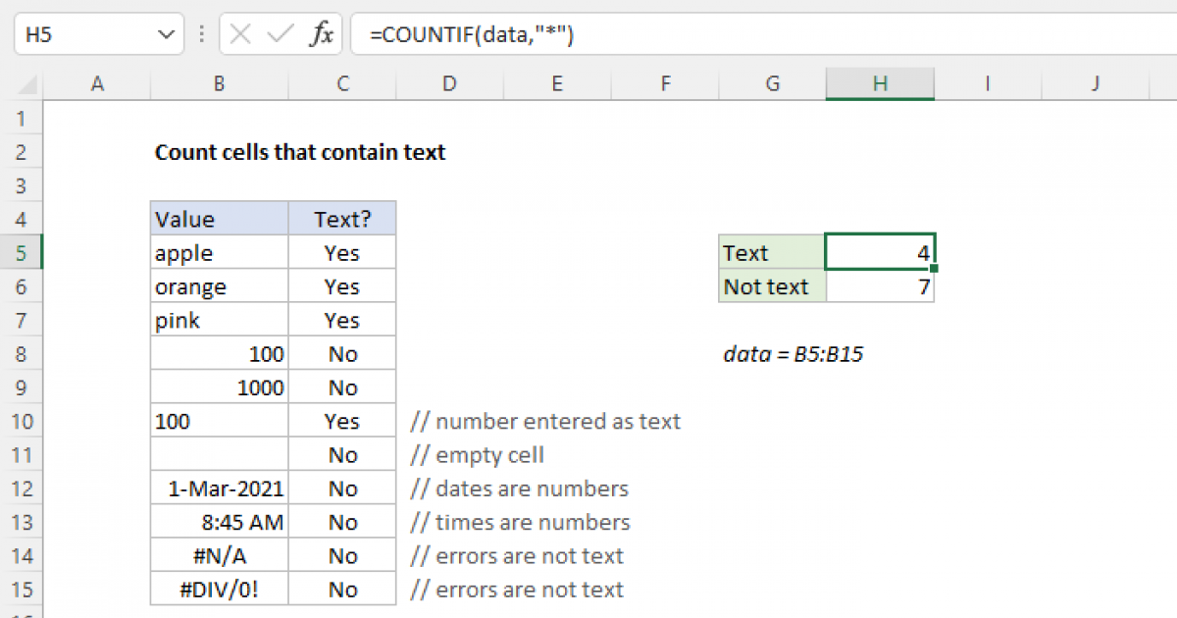Click the Cancel X icon in formula bar
This screenshot has height=618, width=1177.
pyautogui.click(x=240, y=34)
